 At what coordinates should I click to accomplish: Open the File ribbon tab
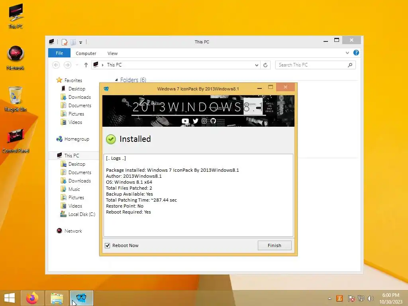(59, 53)
